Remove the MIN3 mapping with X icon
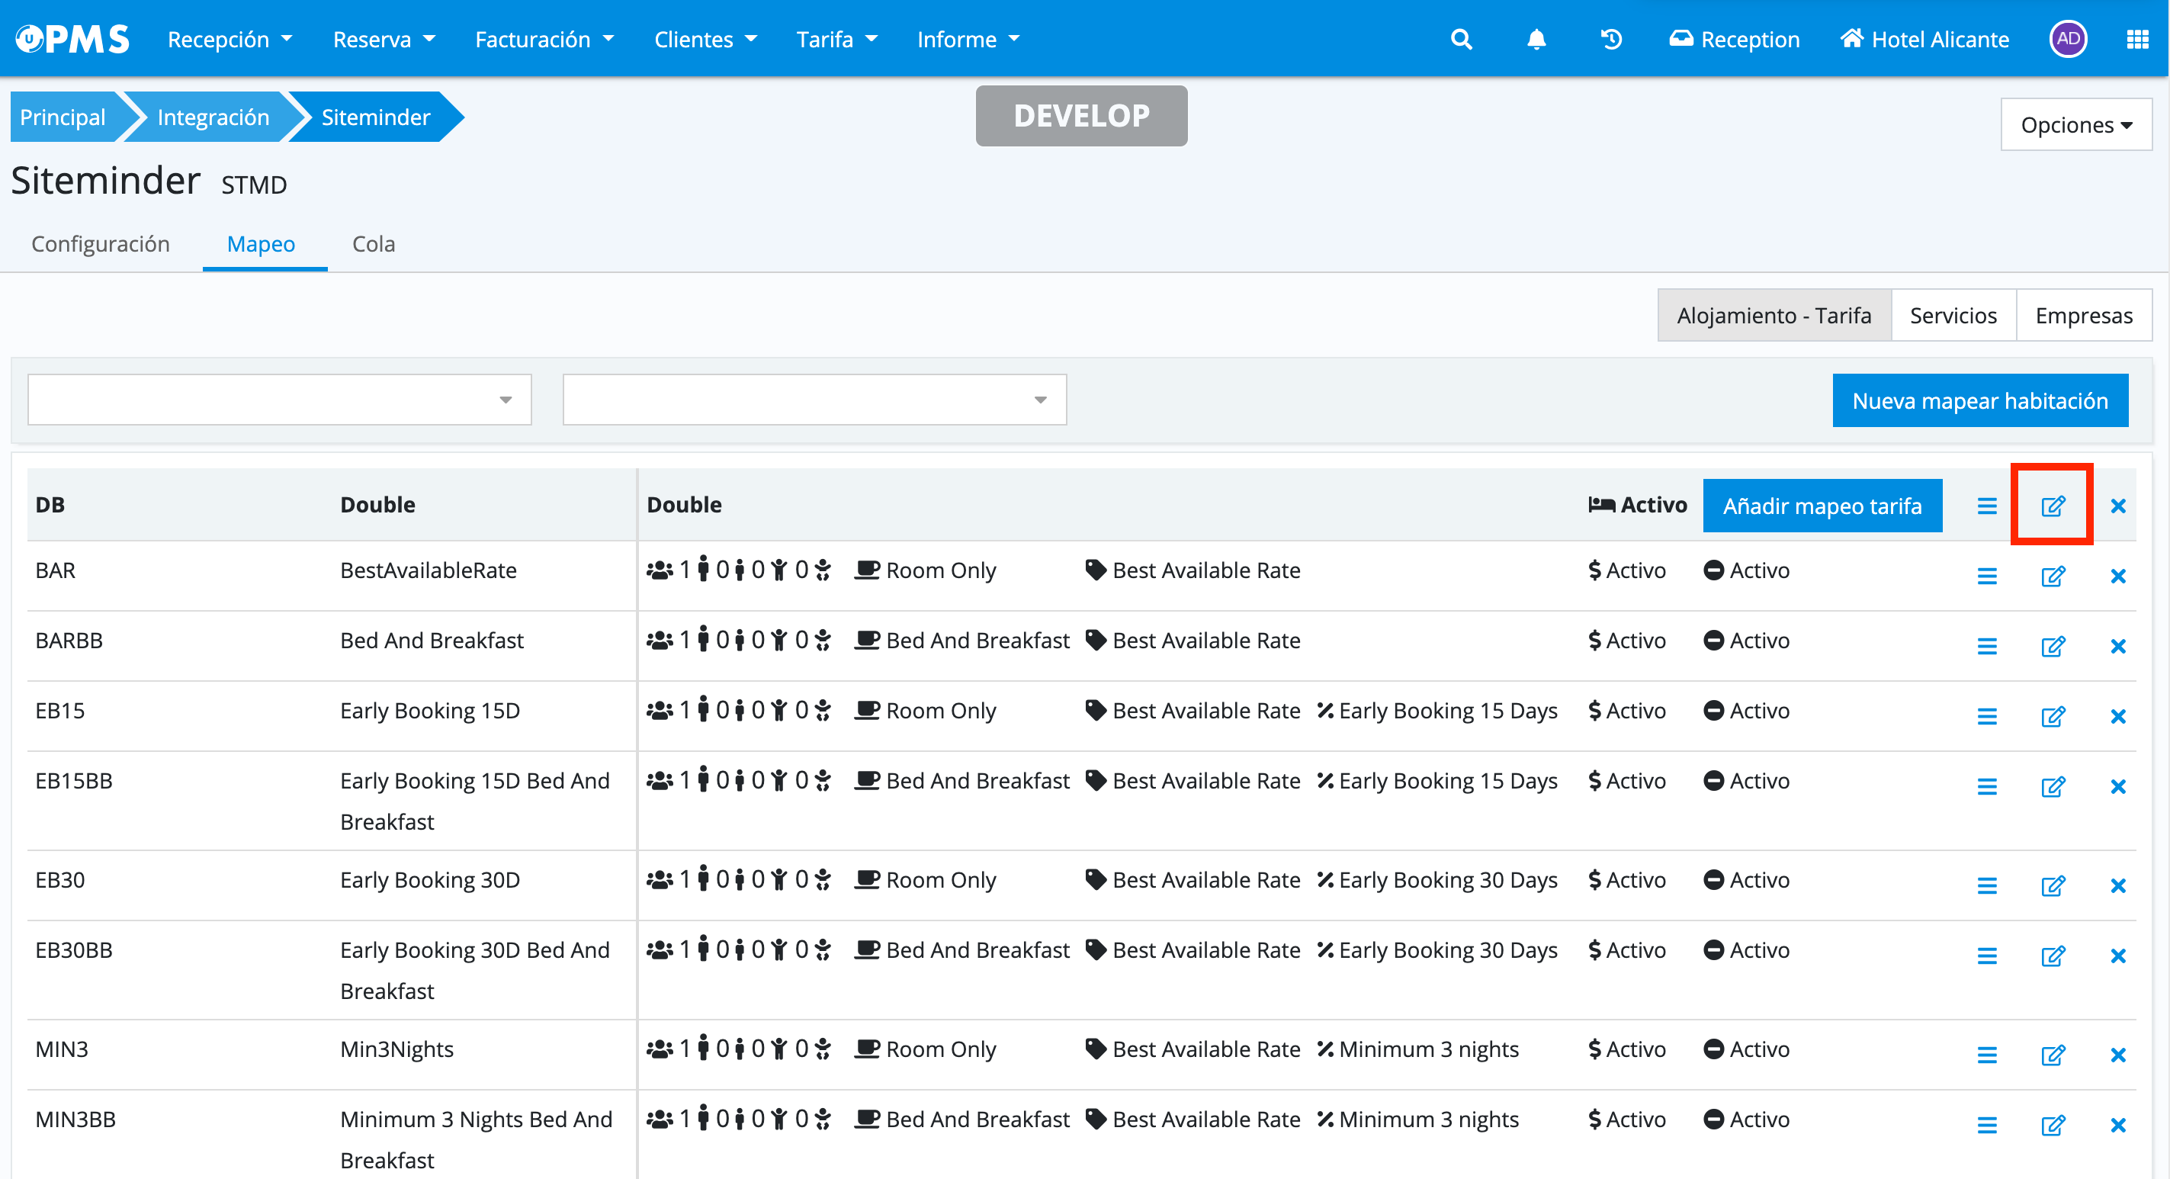 tap(2118, 1055)
